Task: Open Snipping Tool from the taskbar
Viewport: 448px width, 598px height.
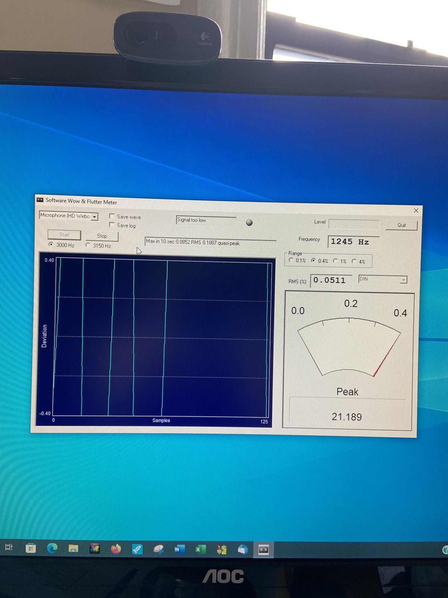Action: coord(158,550)
